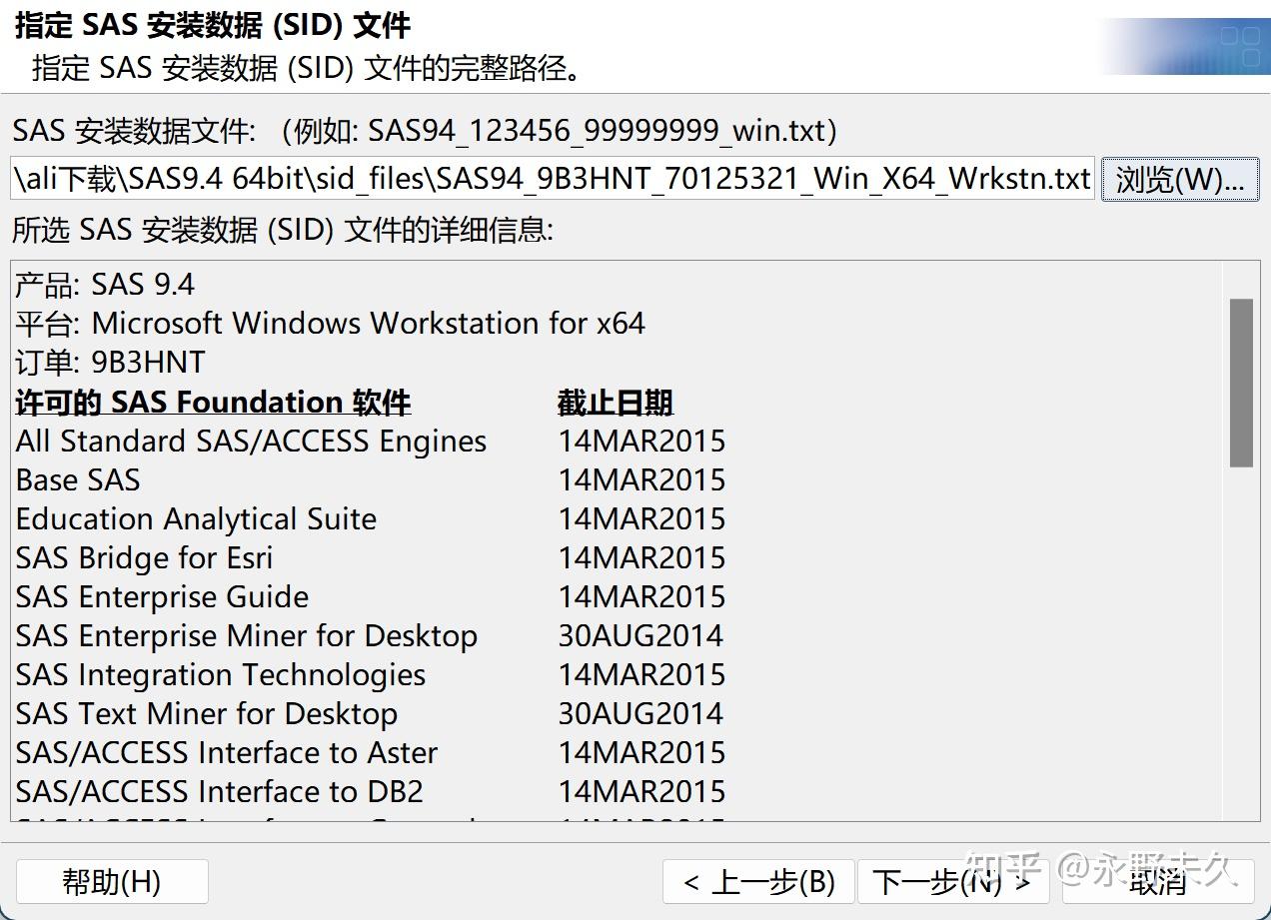Click the 帮助(H) help button

(x=111, y=881)
